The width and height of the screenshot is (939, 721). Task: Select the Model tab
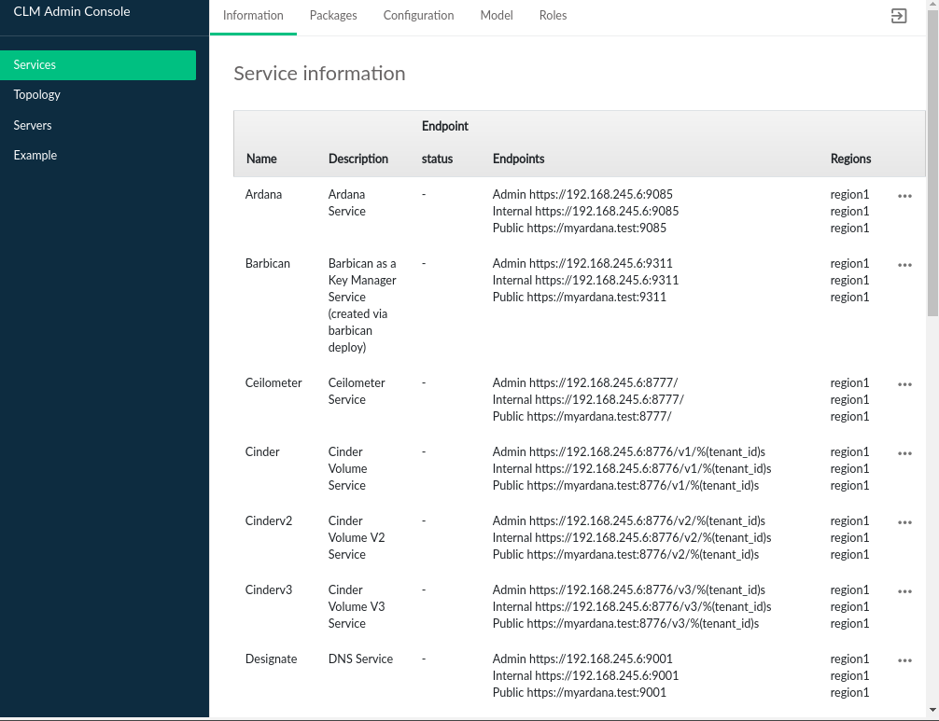(x=497, y=16)
